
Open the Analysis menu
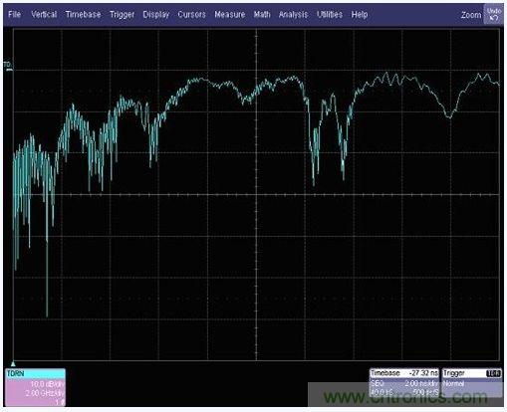[x=293, y=15]
